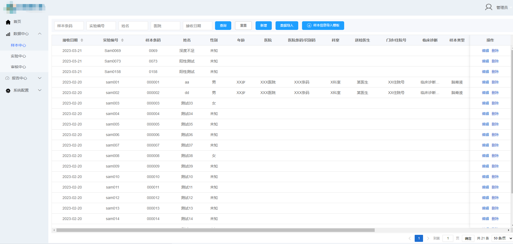Image resolution: width=513 pixels, height=244 pixels.
Task: Click the 管理员 username label
Action: (502, 8)
